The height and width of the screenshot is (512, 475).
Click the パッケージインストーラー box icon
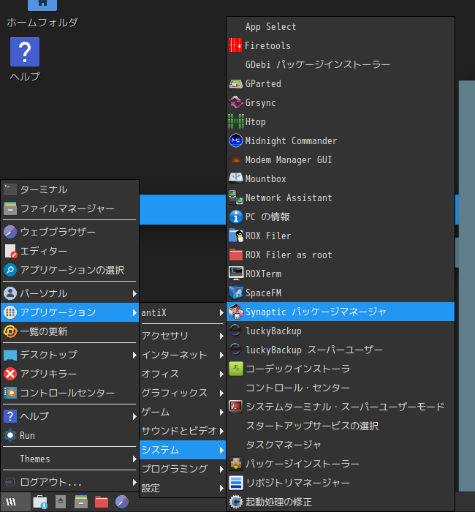click(x=235, y=464)
